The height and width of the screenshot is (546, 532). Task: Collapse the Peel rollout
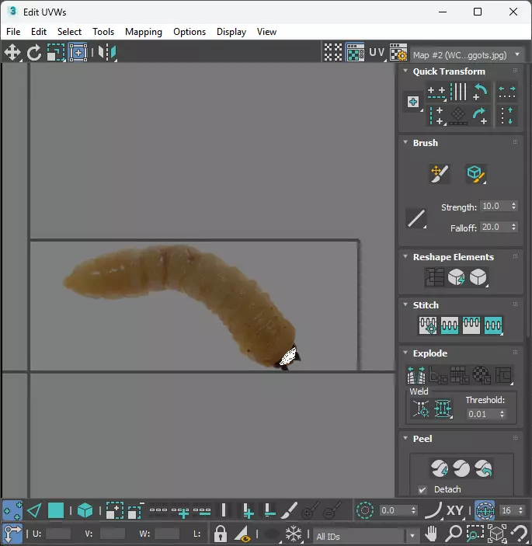coord(405,438)
